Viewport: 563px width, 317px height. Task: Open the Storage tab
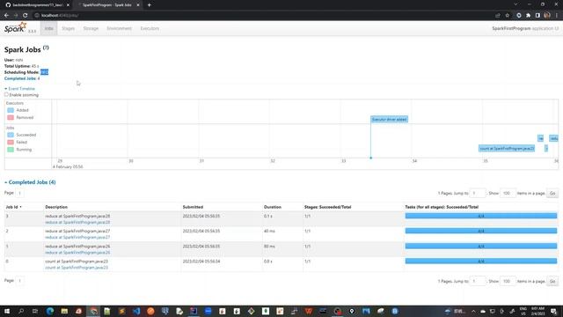(91, 28)
